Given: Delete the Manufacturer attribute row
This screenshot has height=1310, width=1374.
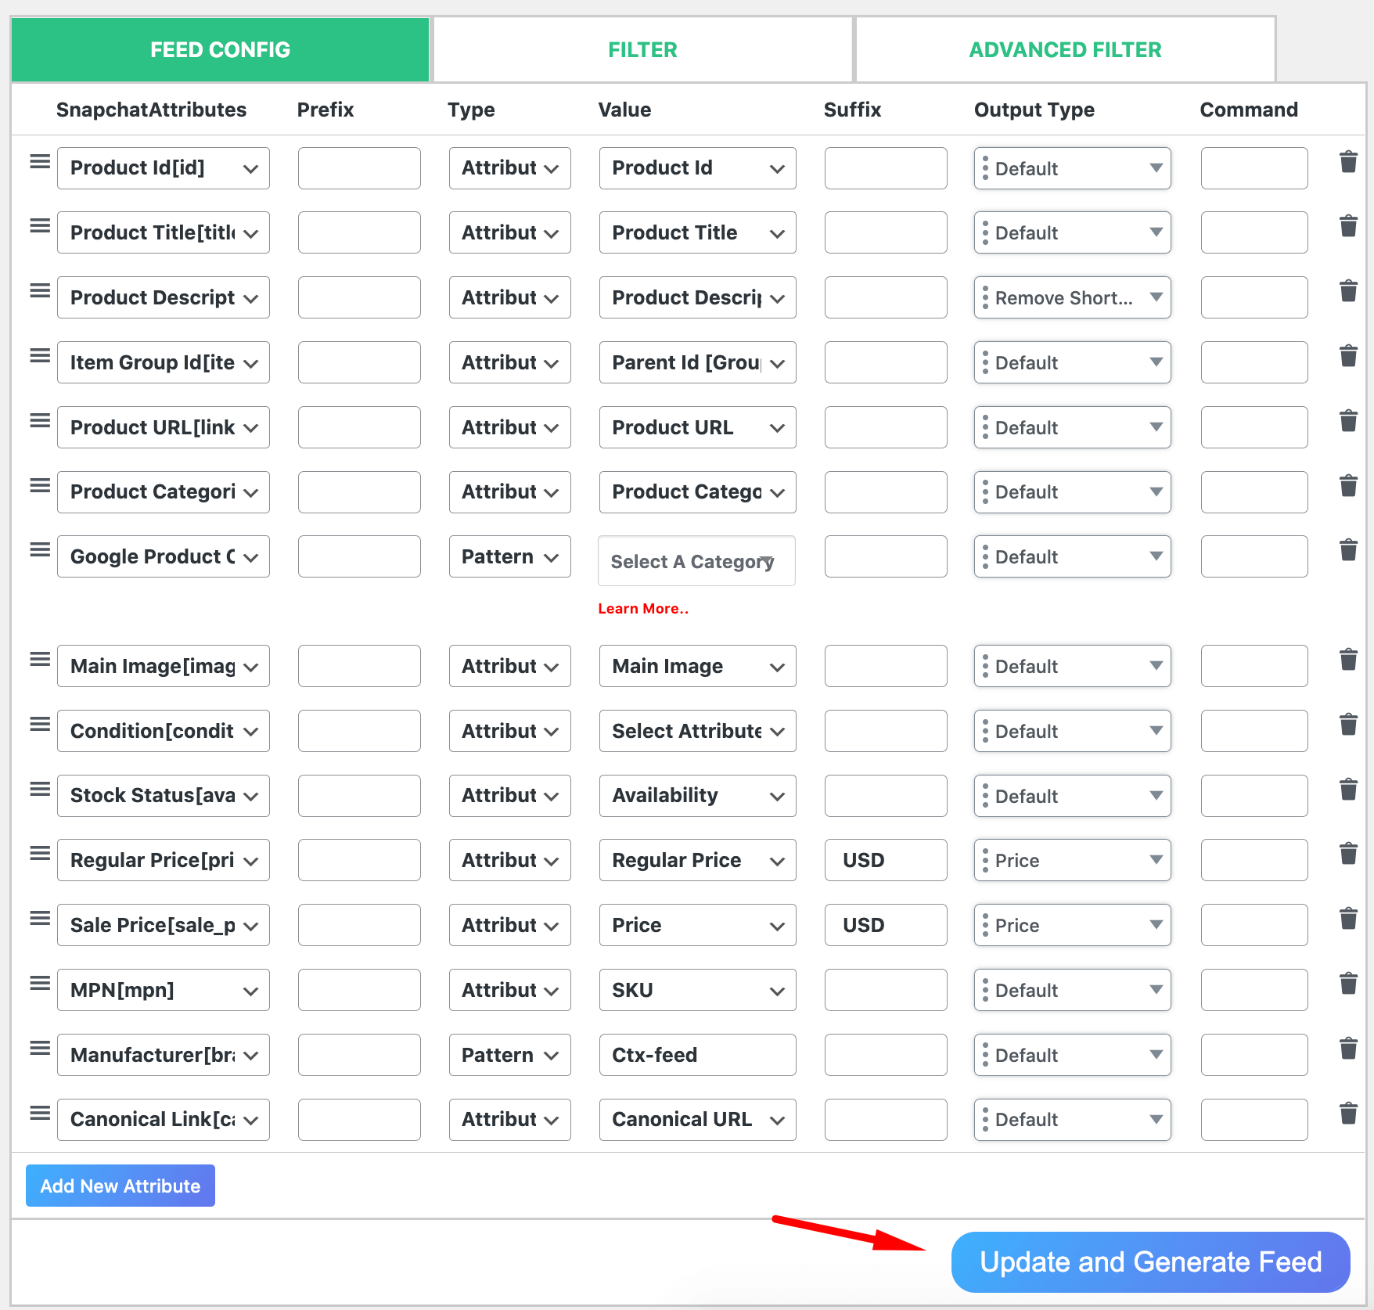Looking at the screenshot, I should point(1348,1049).
